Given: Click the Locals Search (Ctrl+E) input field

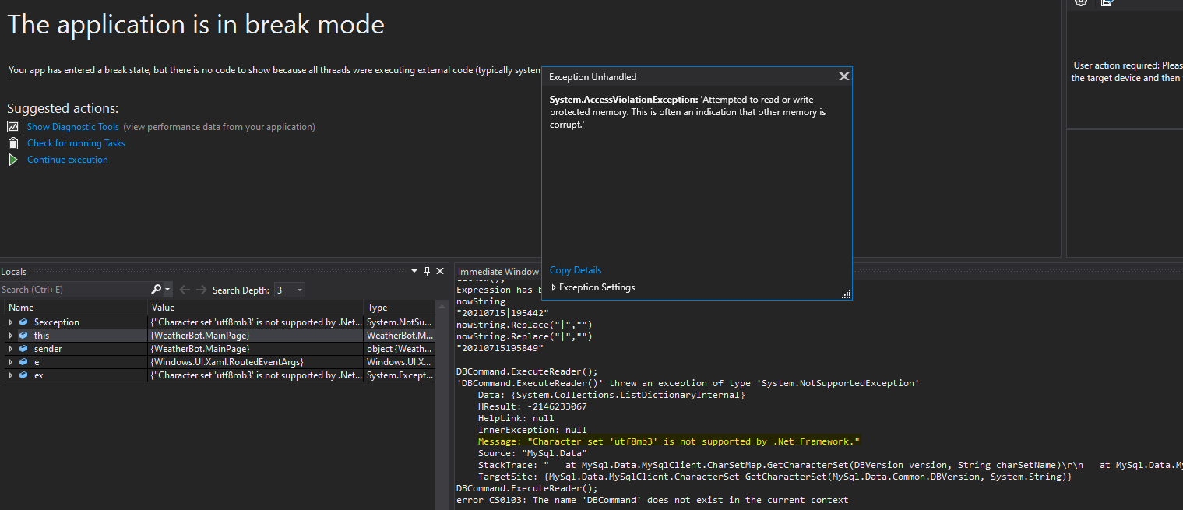Looking at the screenshot, I should point(74,290).
